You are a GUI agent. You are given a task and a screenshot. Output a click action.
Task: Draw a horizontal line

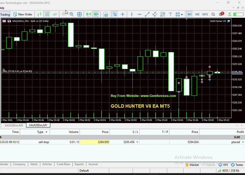(139, 14)
